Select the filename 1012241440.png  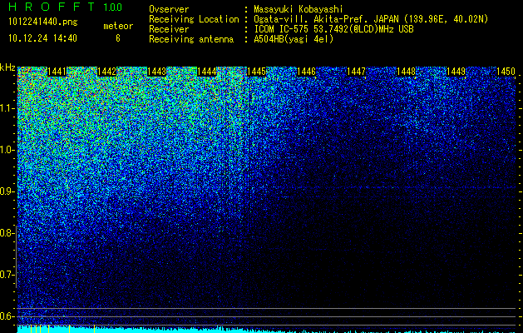(x=43, y=22)
